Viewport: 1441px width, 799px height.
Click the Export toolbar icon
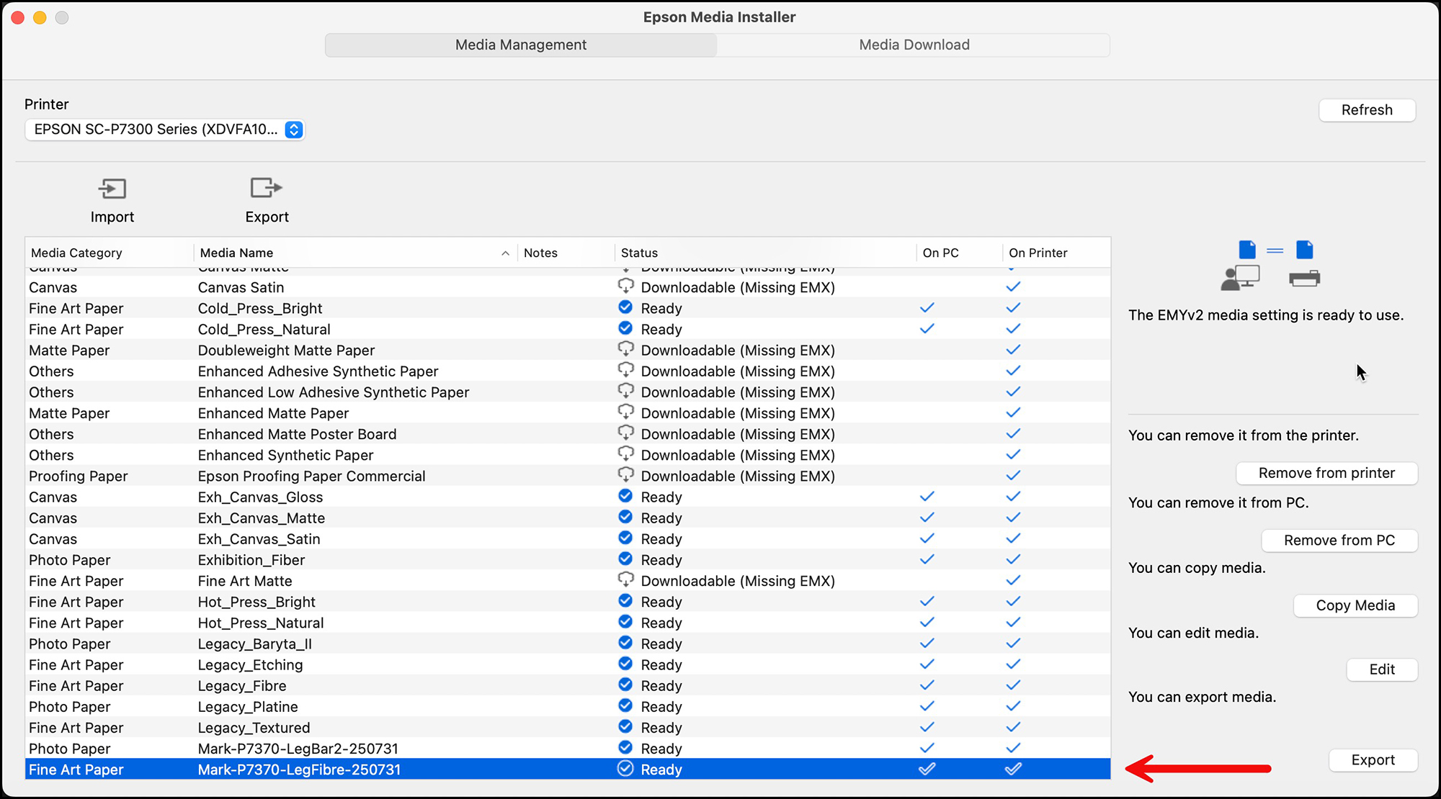coord(266,188)
